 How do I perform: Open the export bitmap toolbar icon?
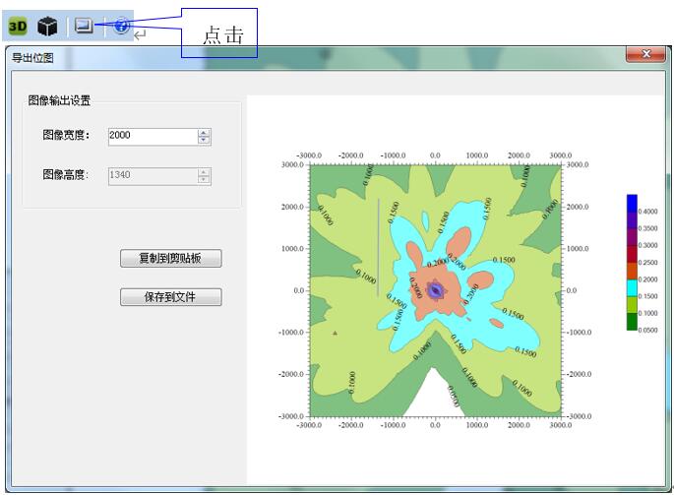pos(85,27)
